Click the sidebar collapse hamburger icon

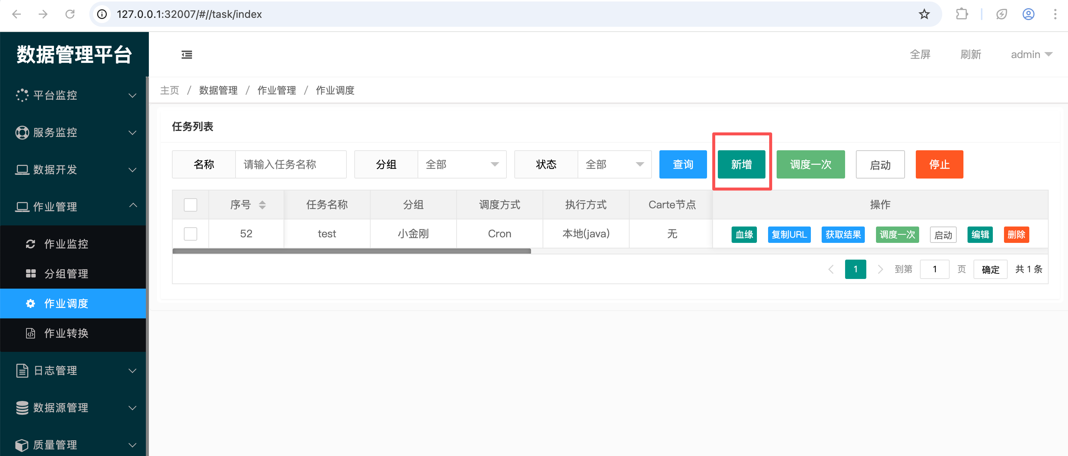[x=186, y=54]
